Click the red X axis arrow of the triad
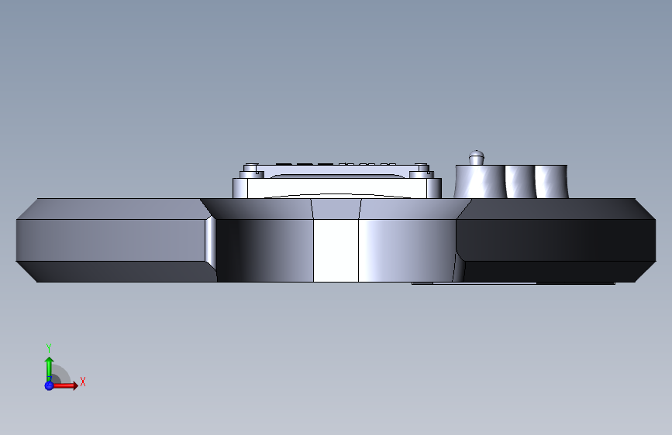Viewport: 672px width, 435px height. click(x=65, y=385)
